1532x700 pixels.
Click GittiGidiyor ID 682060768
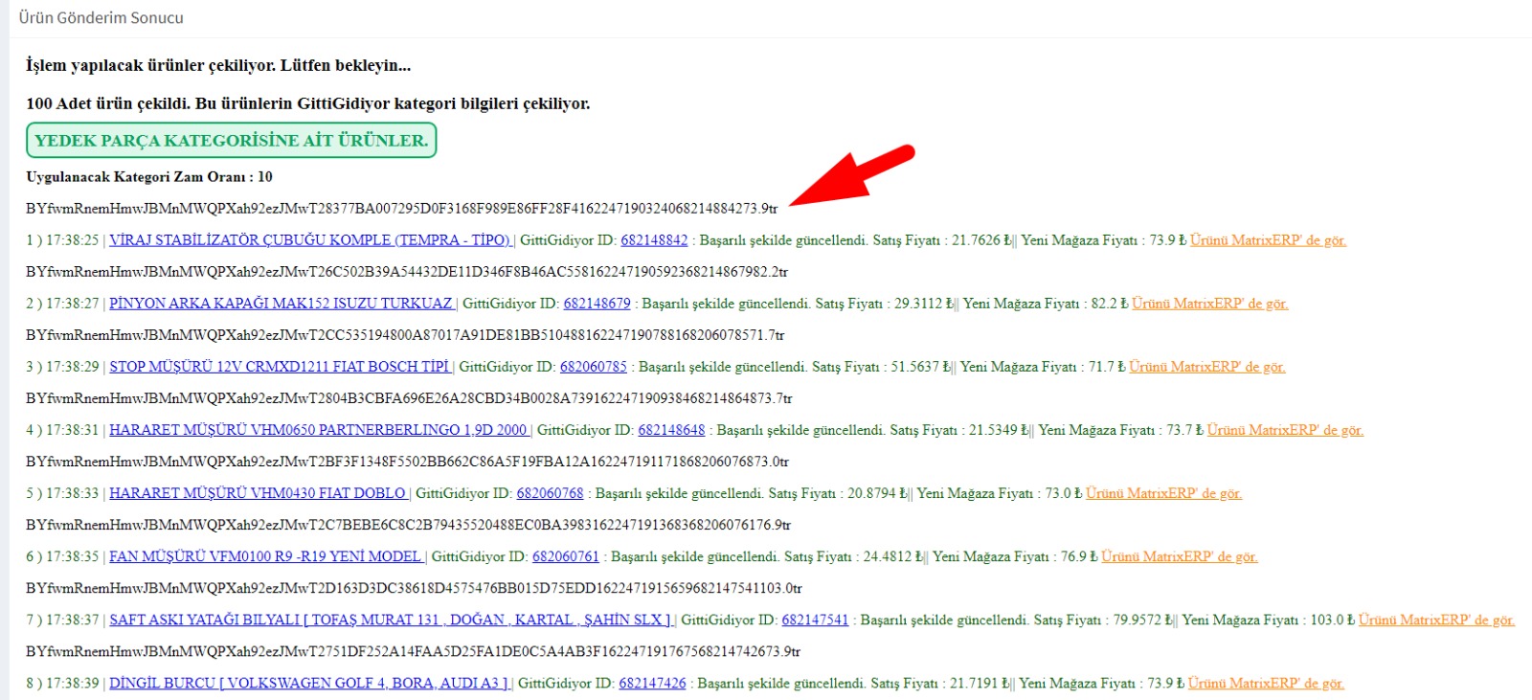[550, 493]
